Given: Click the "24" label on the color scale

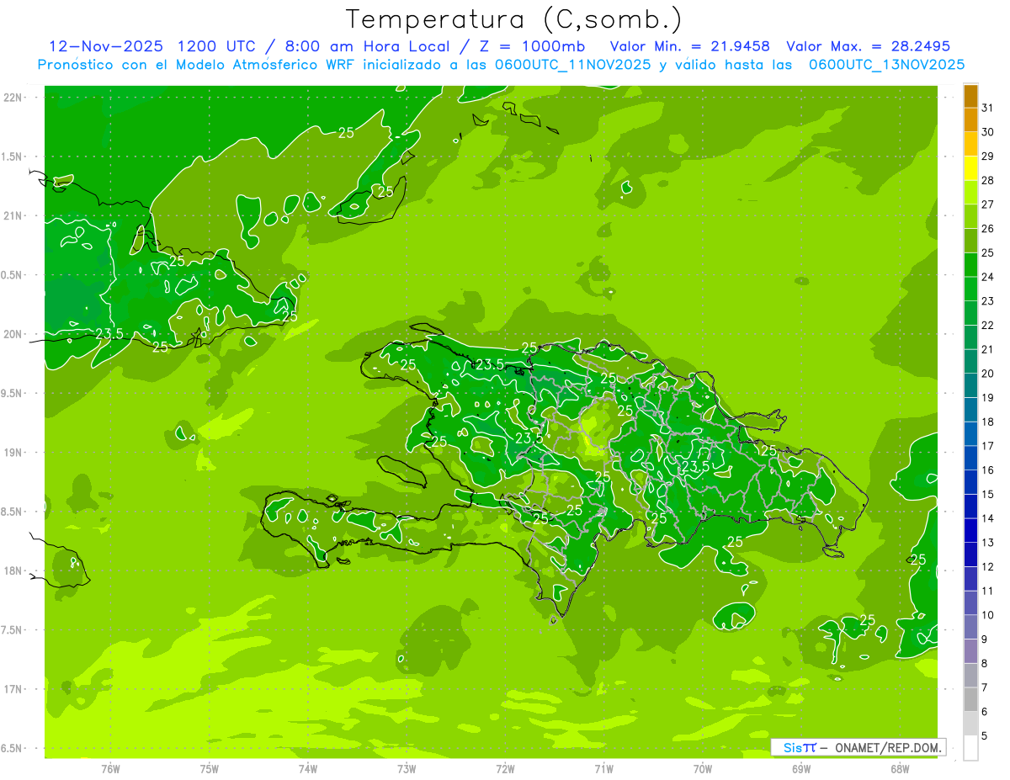Looking at the screenshot, I should tap(988, 277).
